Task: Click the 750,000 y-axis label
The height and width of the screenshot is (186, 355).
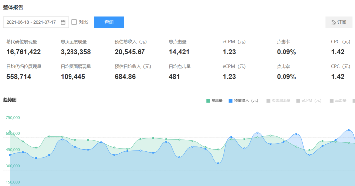Action: coord(13,118)
